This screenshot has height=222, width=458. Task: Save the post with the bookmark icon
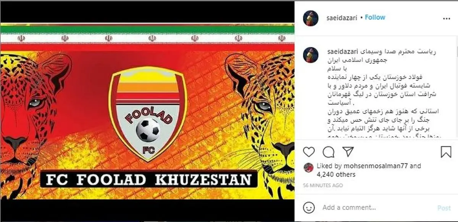pos(446,152)
